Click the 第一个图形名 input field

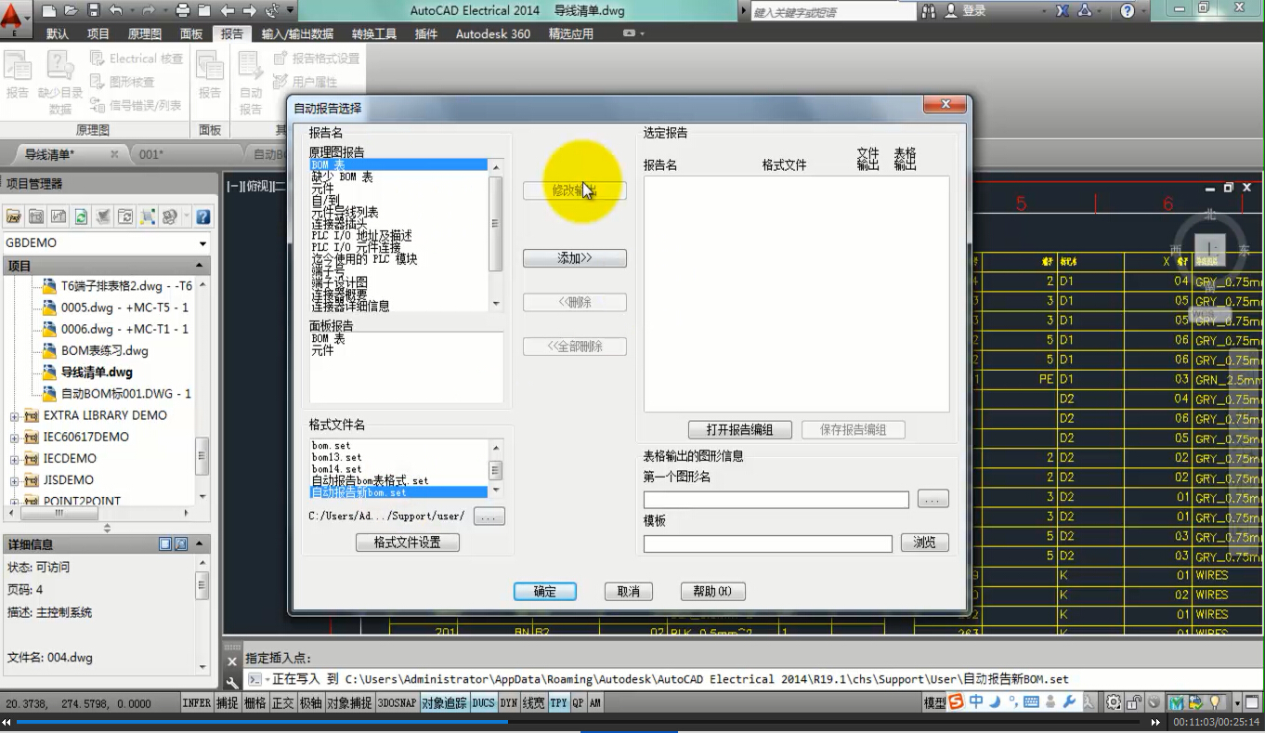776,500
